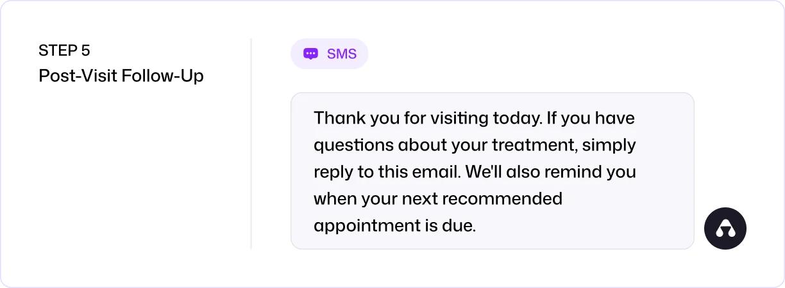The width and height of the screenshot is (785, 288).
Task: Click the line 'when your next recommended'
Action: (x=438, y=199)
